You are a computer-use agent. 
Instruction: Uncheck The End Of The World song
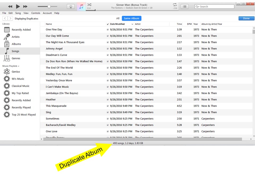tap(108, 68)
